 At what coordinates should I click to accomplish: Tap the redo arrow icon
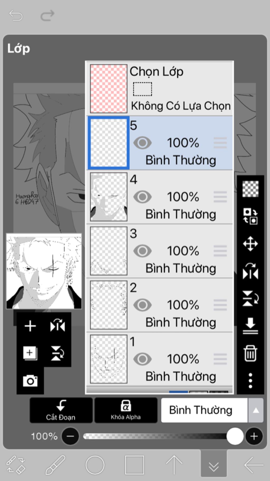point(47,15)
